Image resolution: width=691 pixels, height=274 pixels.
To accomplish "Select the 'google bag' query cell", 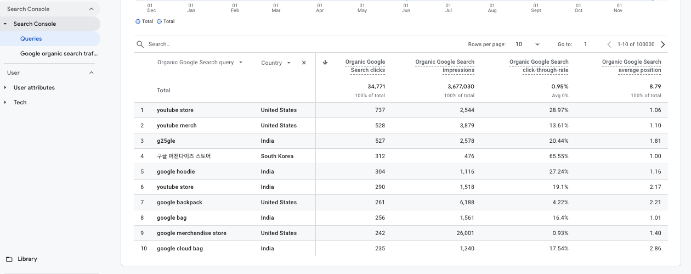I will tap(172, 218).
